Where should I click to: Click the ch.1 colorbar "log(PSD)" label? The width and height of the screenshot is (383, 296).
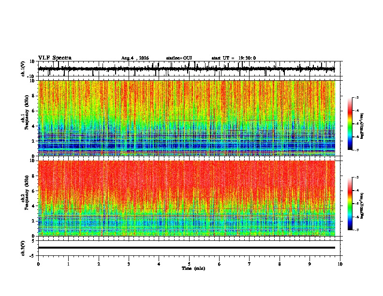(x=362, y=126)
